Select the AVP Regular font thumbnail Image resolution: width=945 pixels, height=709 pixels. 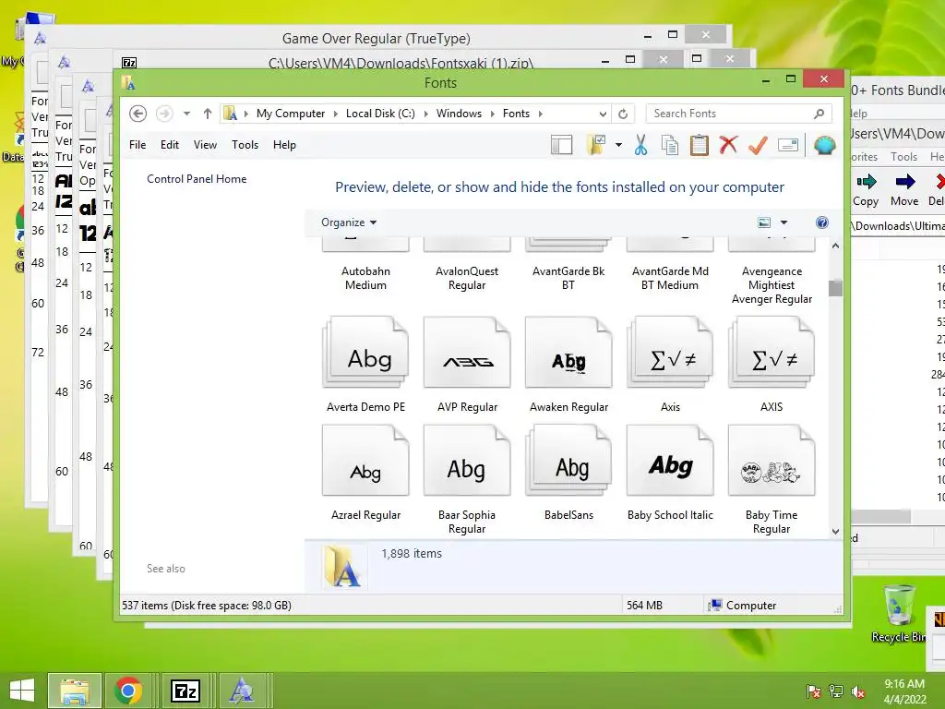click(467, 353)
